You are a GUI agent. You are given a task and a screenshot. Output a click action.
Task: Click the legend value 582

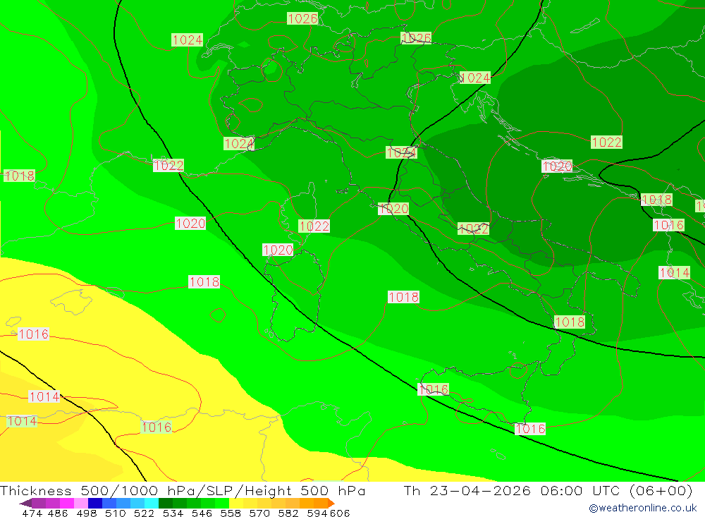click(x=288, y=513)
